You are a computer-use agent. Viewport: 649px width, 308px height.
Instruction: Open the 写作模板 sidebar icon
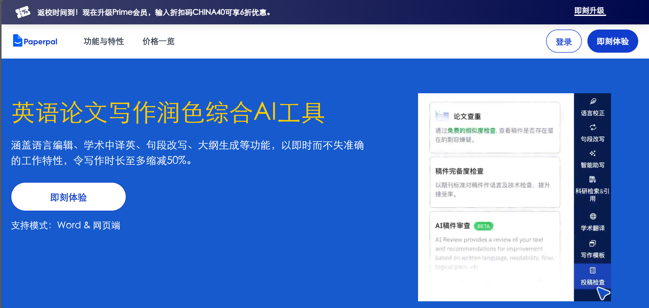[592, 249]
